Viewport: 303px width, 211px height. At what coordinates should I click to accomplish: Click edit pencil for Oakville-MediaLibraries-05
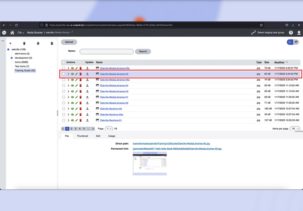tap(76, 74)
